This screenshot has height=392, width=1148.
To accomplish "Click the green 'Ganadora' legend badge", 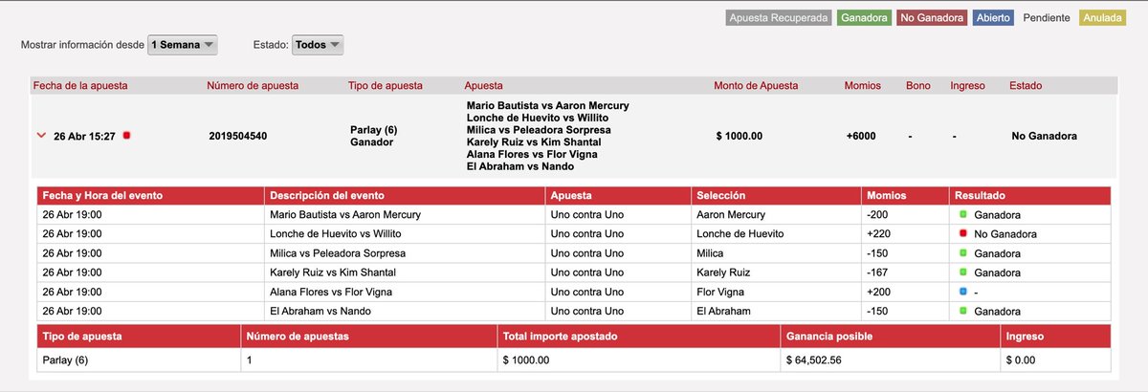I will (866, 18).
